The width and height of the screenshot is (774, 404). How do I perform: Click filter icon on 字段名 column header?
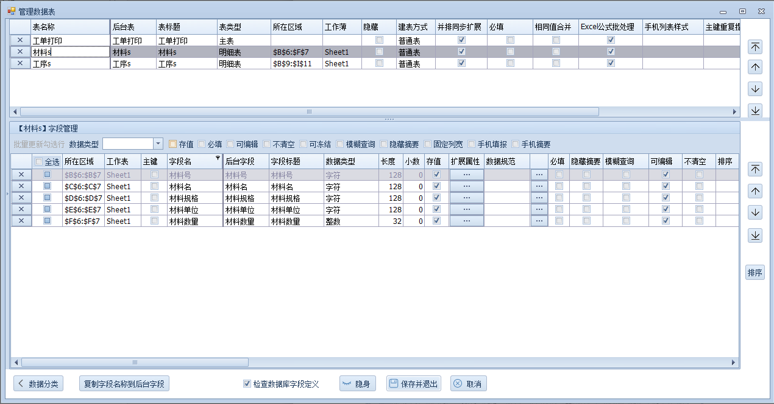point(218,158)
